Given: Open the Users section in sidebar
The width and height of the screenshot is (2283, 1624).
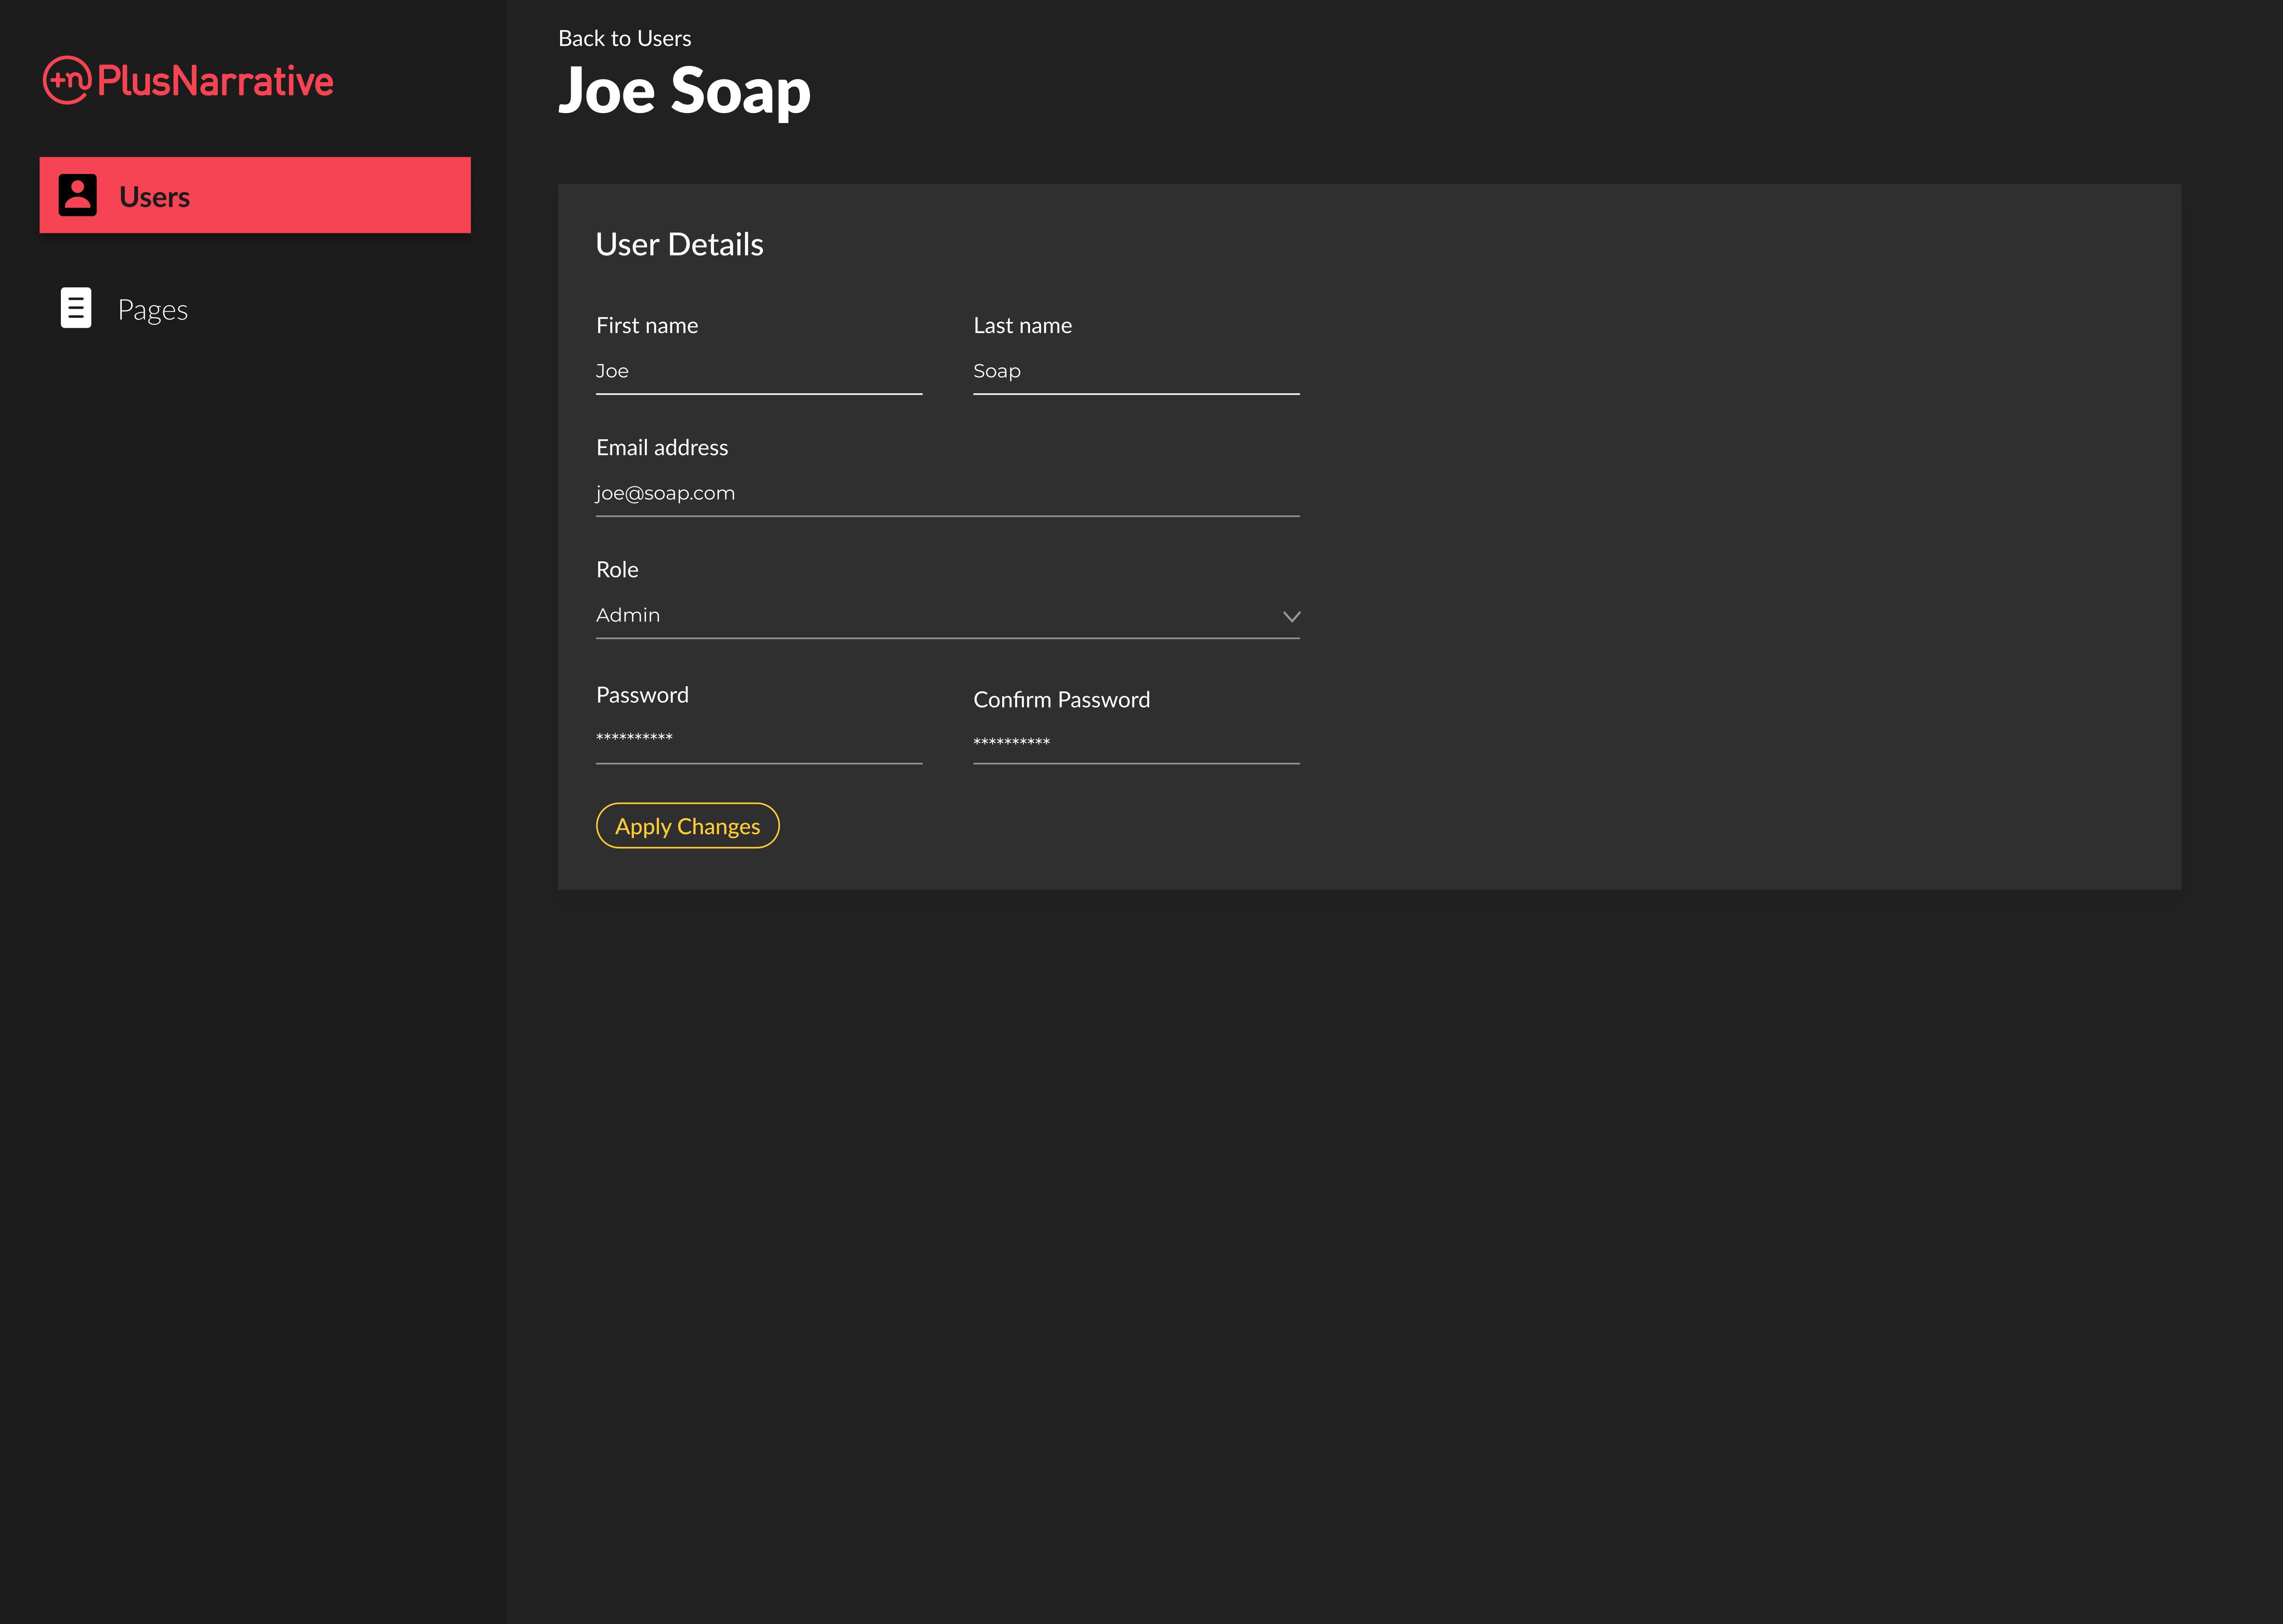Looking at the screenshot, I should click(255, 195).
